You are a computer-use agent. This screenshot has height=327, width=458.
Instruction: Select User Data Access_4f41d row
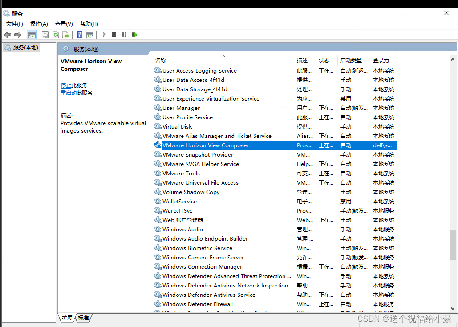(276, 80)
